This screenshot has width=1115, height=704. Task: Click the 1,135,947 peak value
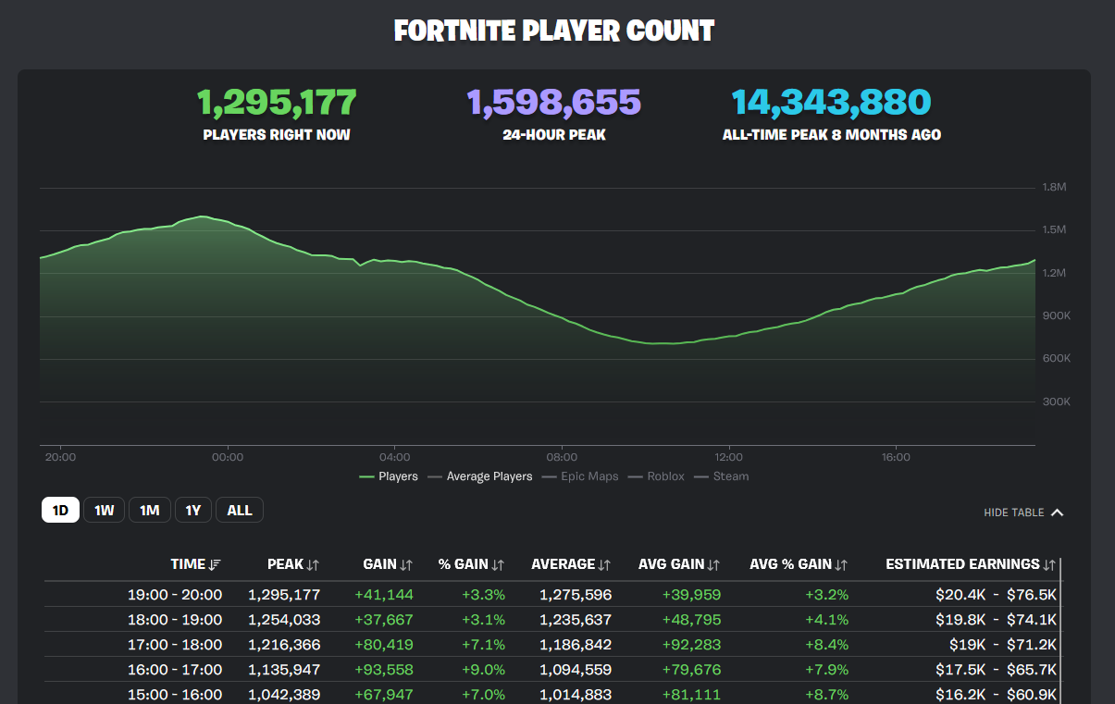tap(284, 669)
